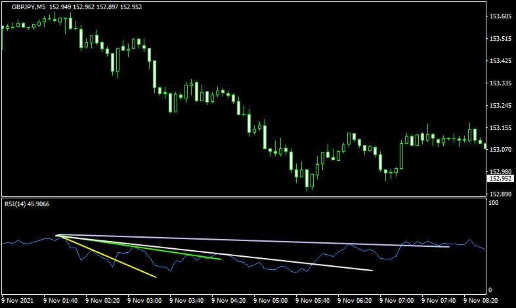Click the 9 Nov 01:40 time label
516x308 pixels.
tap(60, 300)
